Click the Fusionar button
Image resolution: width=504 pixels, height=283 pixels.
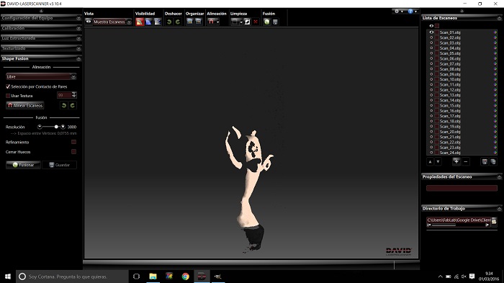pos(23,165)
